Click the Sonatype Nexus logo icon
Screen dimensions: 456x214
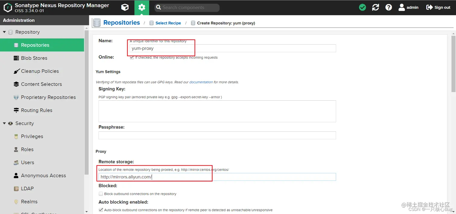[8, 8]
